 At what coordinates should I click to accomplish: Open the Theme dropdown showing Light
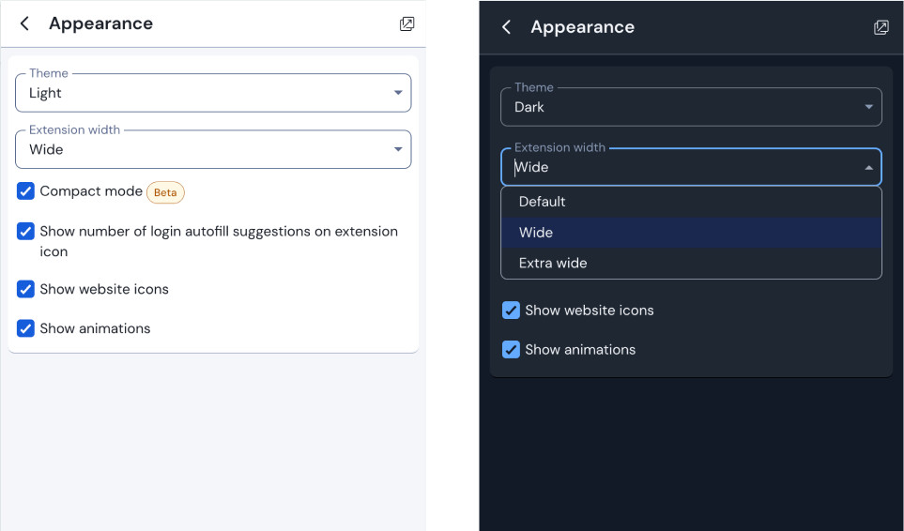213,93
